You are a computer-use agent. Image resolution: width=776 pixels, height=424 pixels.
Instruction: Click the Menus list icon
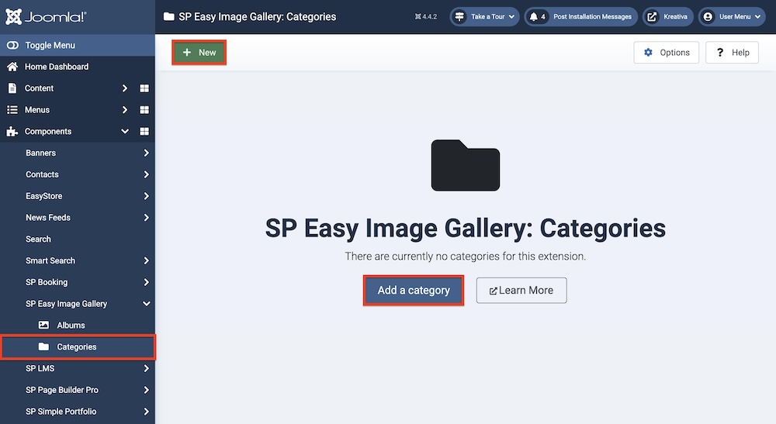click(x=12, y=110)
